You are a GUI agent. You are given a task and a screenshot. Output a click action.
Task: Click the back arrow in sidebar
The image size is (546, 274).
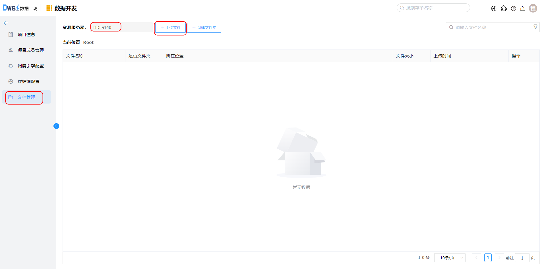tap(6, 23)
